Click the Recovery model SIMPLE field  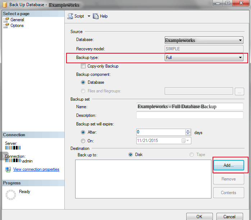[x=204, y=49]
